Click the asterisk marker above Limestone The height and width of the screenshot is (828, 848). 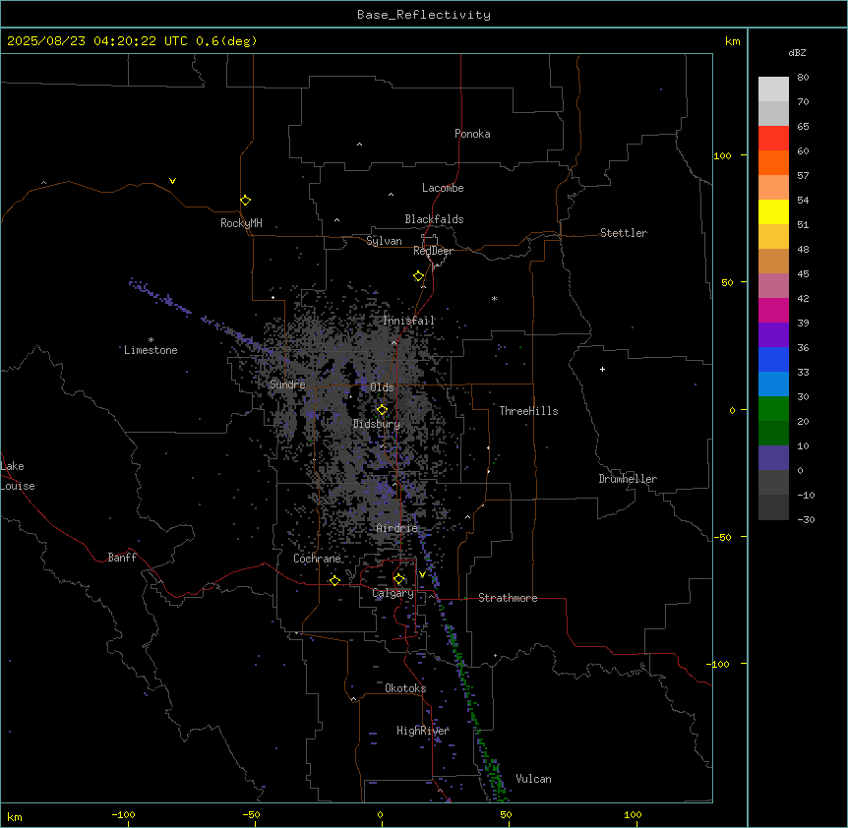[151, 339]
